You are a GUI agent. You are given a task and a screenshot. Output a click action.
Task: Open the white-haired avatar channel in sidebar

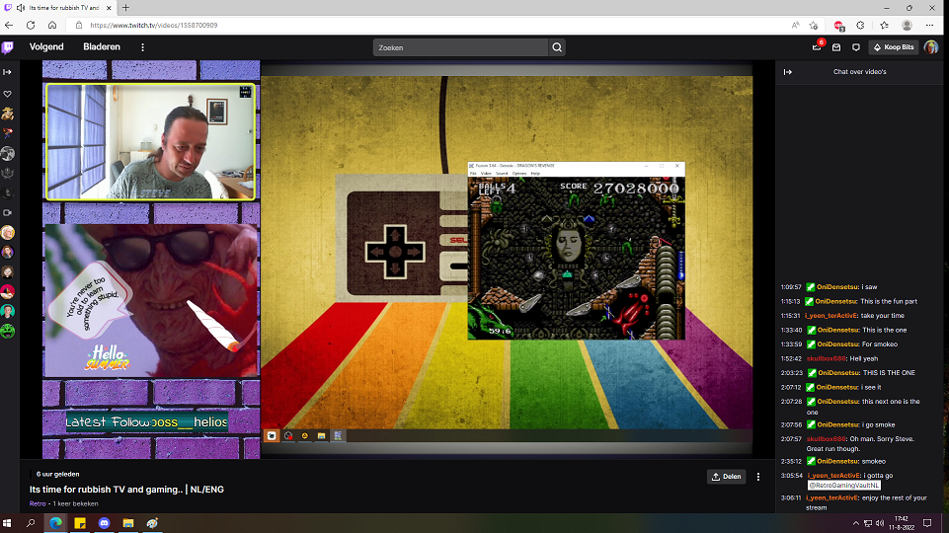(x=7, y=232)
